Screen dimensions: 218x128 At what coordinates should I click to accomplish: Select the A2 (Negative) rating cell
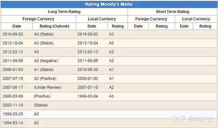[x=46, y=61]
